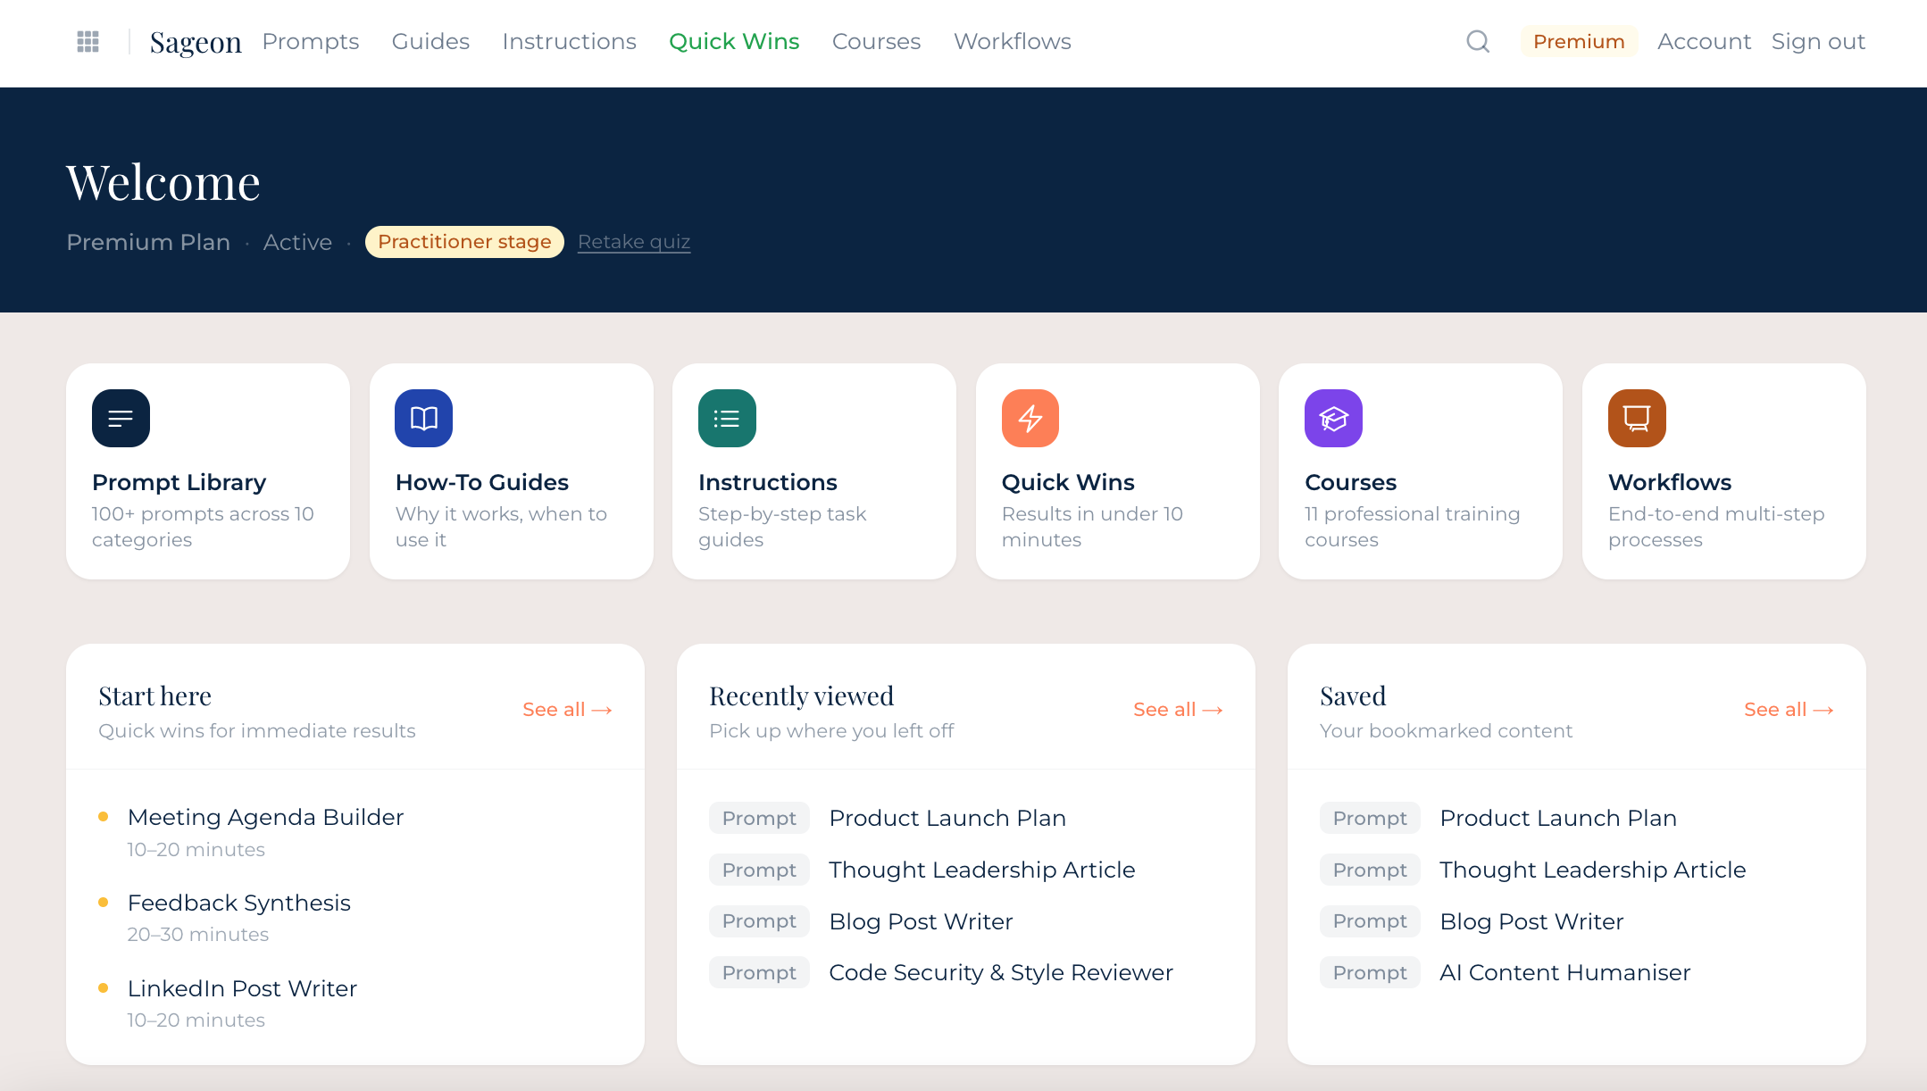Open the apps grid icon
1927x1091 pixels.
click(88, 41)
